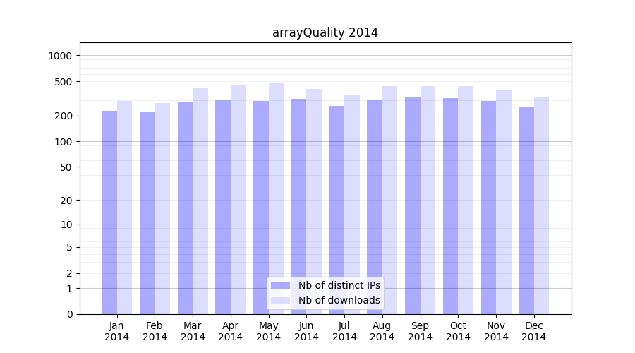Select the Mar 2014 downloads bar
The width and height of the screenshot is (635, 353).
tap(200, 201)
